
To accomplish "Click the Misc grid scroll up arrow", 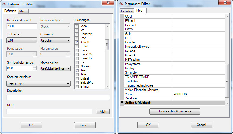I will [227, 16].
